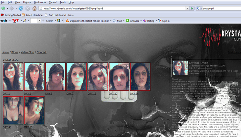
Task: Open the DAY 34 video thumbnail
Action: tap(140, 76)
